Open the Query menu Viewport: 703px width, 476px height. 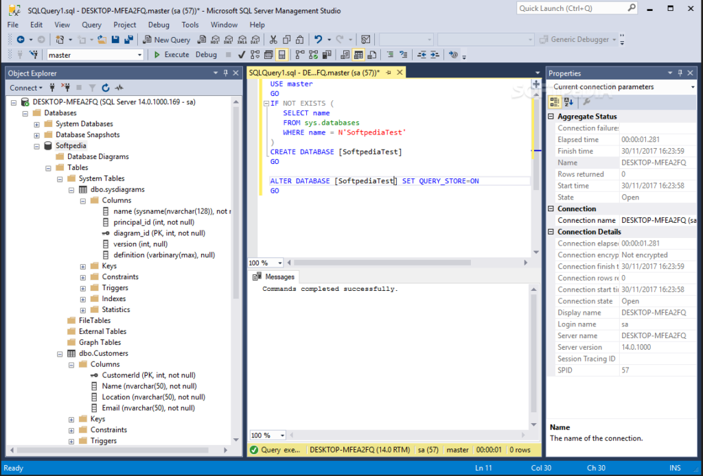91,24
